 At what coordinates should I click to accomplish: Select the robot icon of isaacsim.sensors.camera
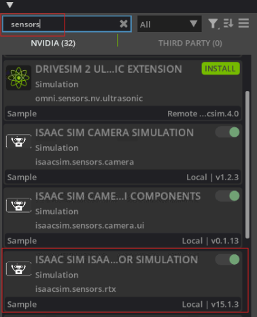tap(18, 141)
